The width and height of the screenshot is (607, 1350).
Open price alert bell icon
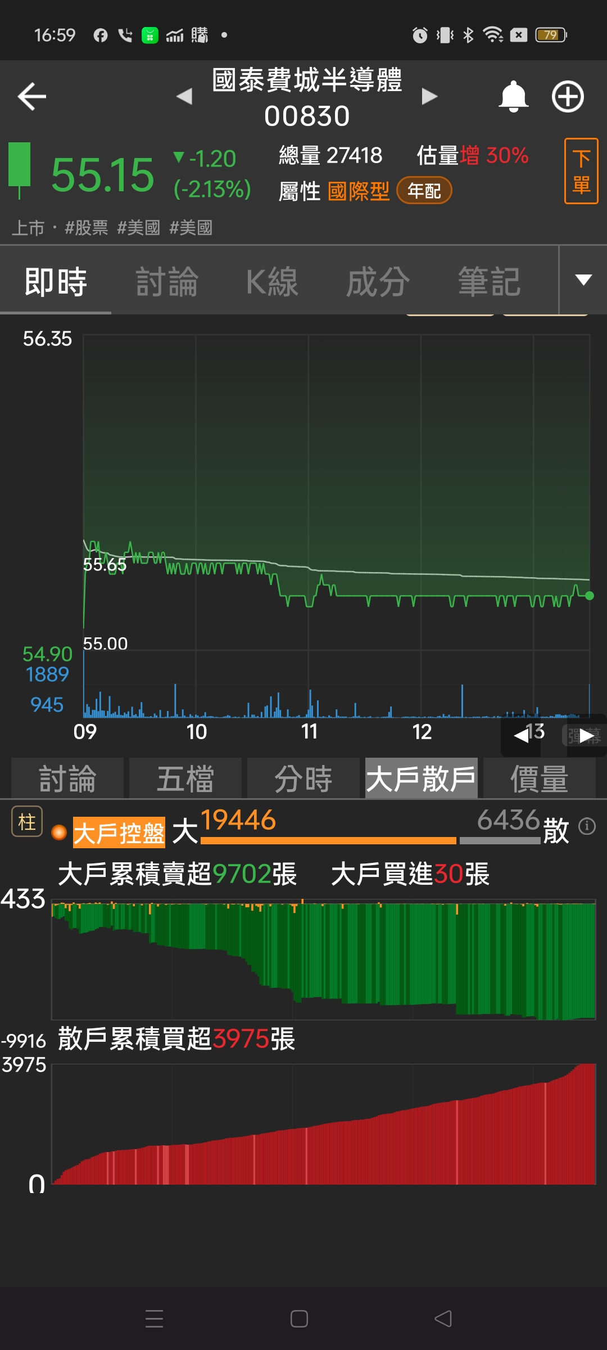513,97
